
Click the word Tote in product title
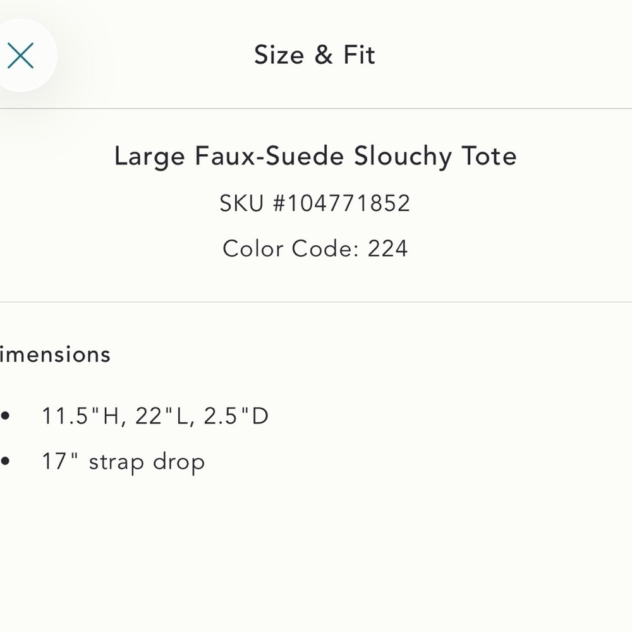click(489, 155)
